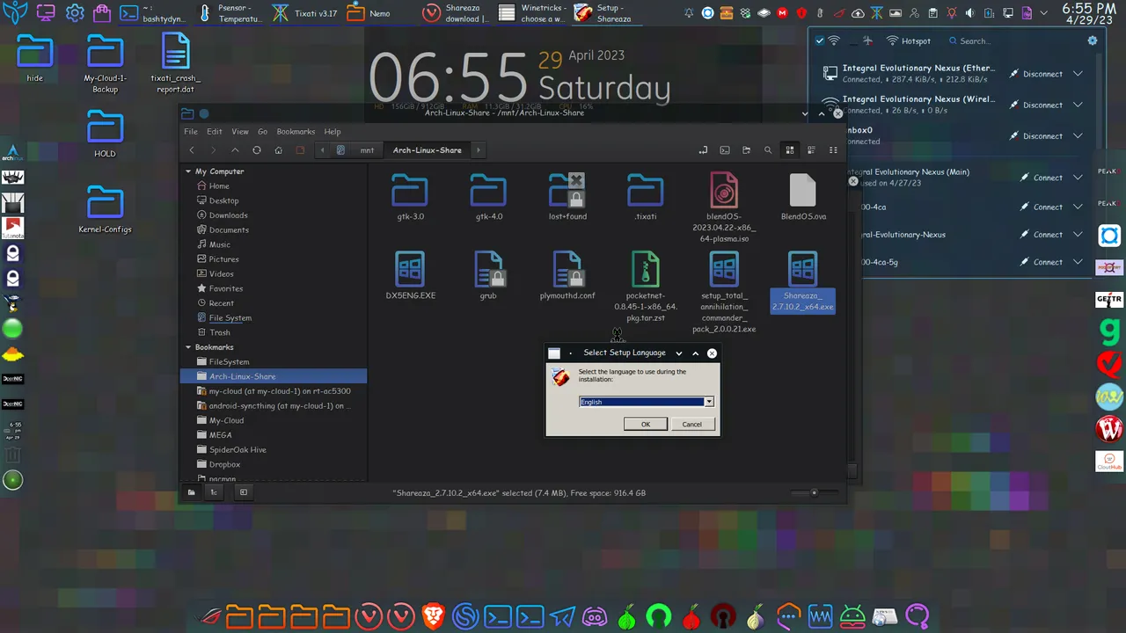Viewport: 1126px width, 633px height.
Task: Switch Nemo to compact view
Action: click(833, 150)
